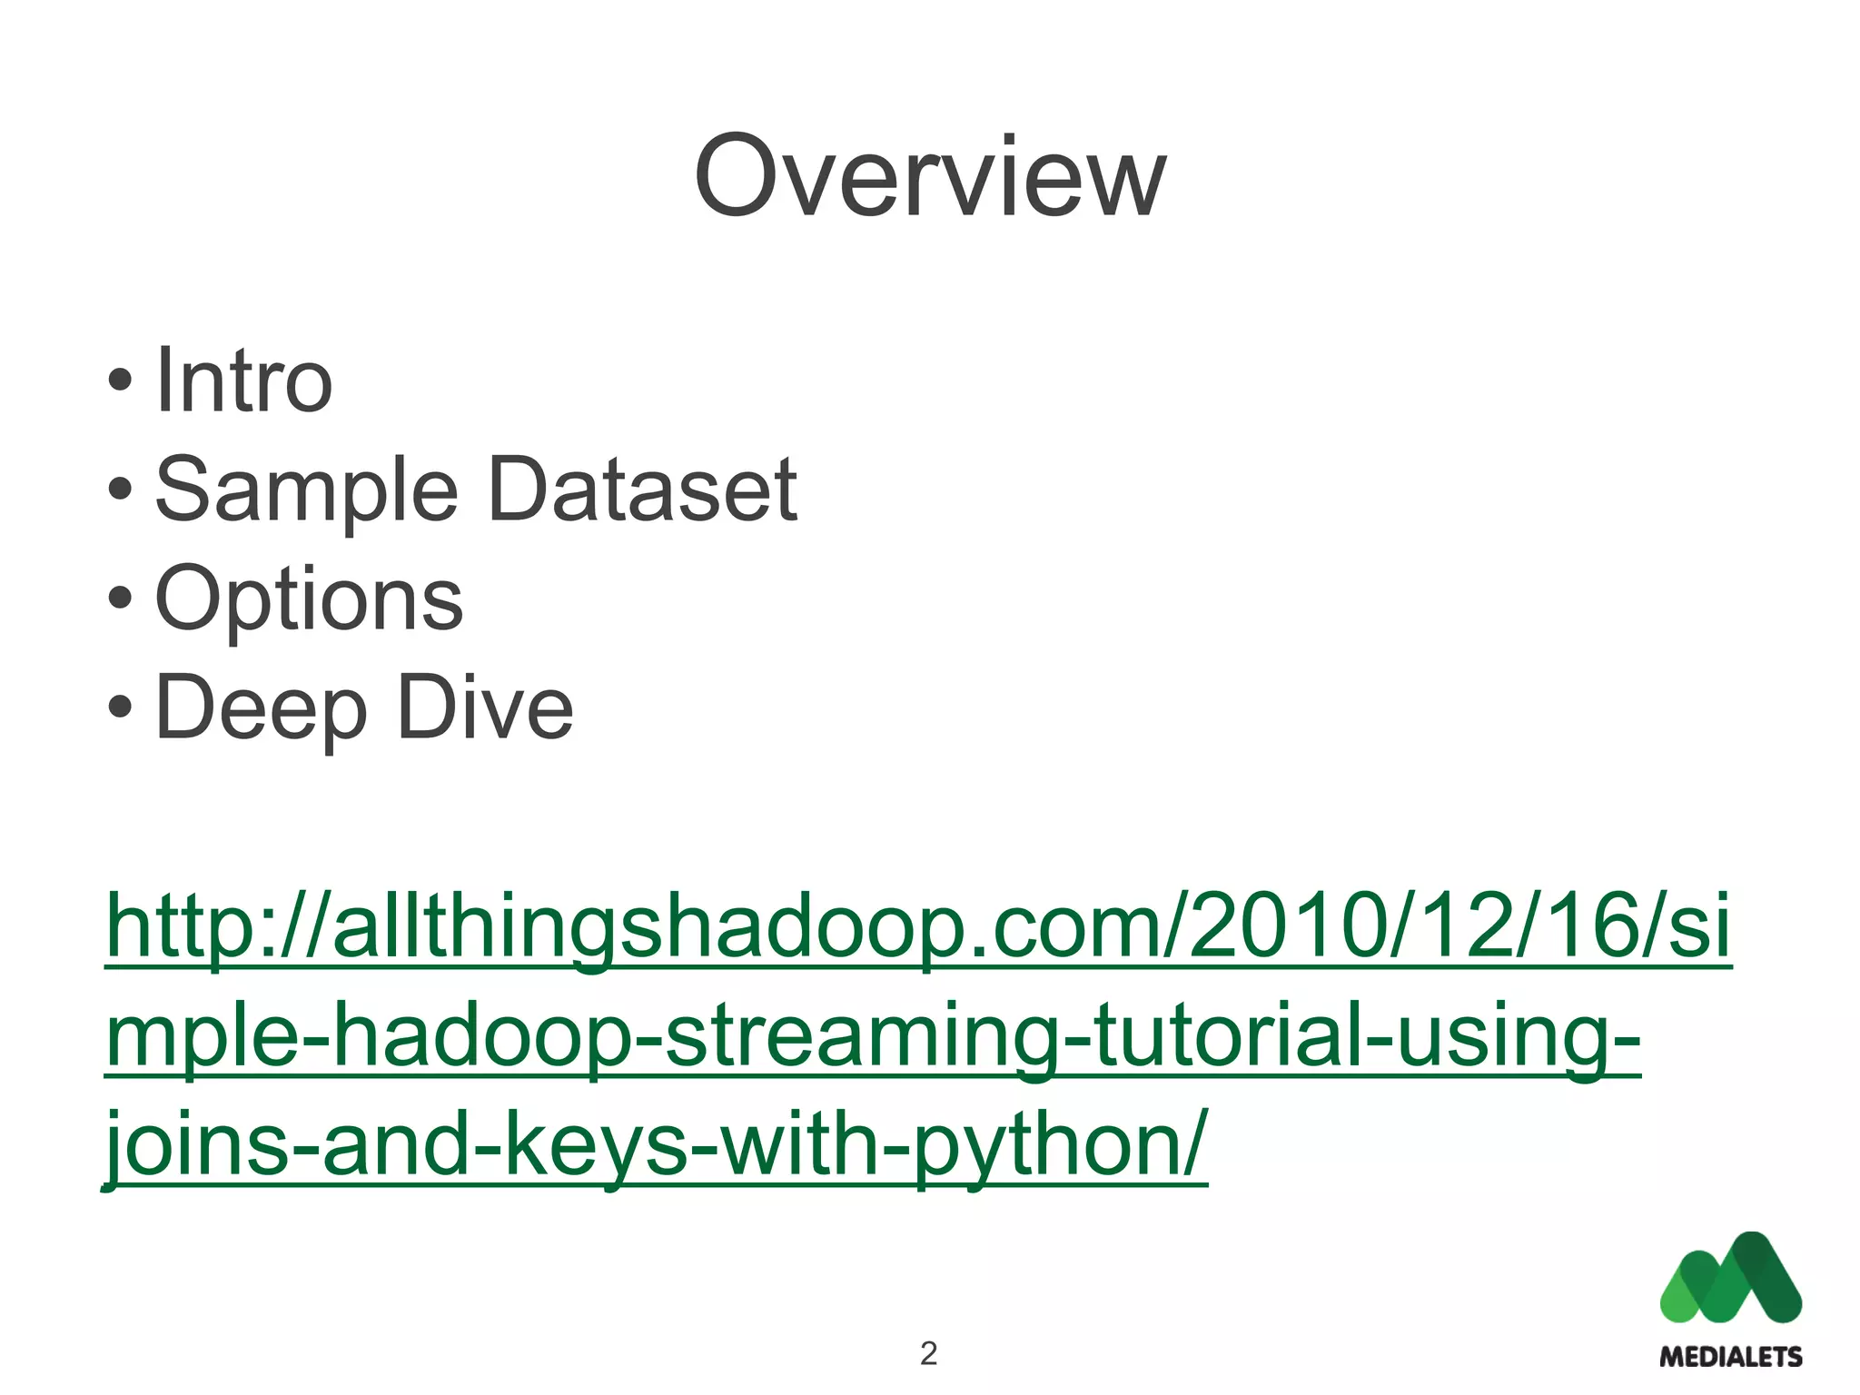Click the green Medialets M logo
This screenshot has height=1395, width=1860.
coord(1731,1278)
